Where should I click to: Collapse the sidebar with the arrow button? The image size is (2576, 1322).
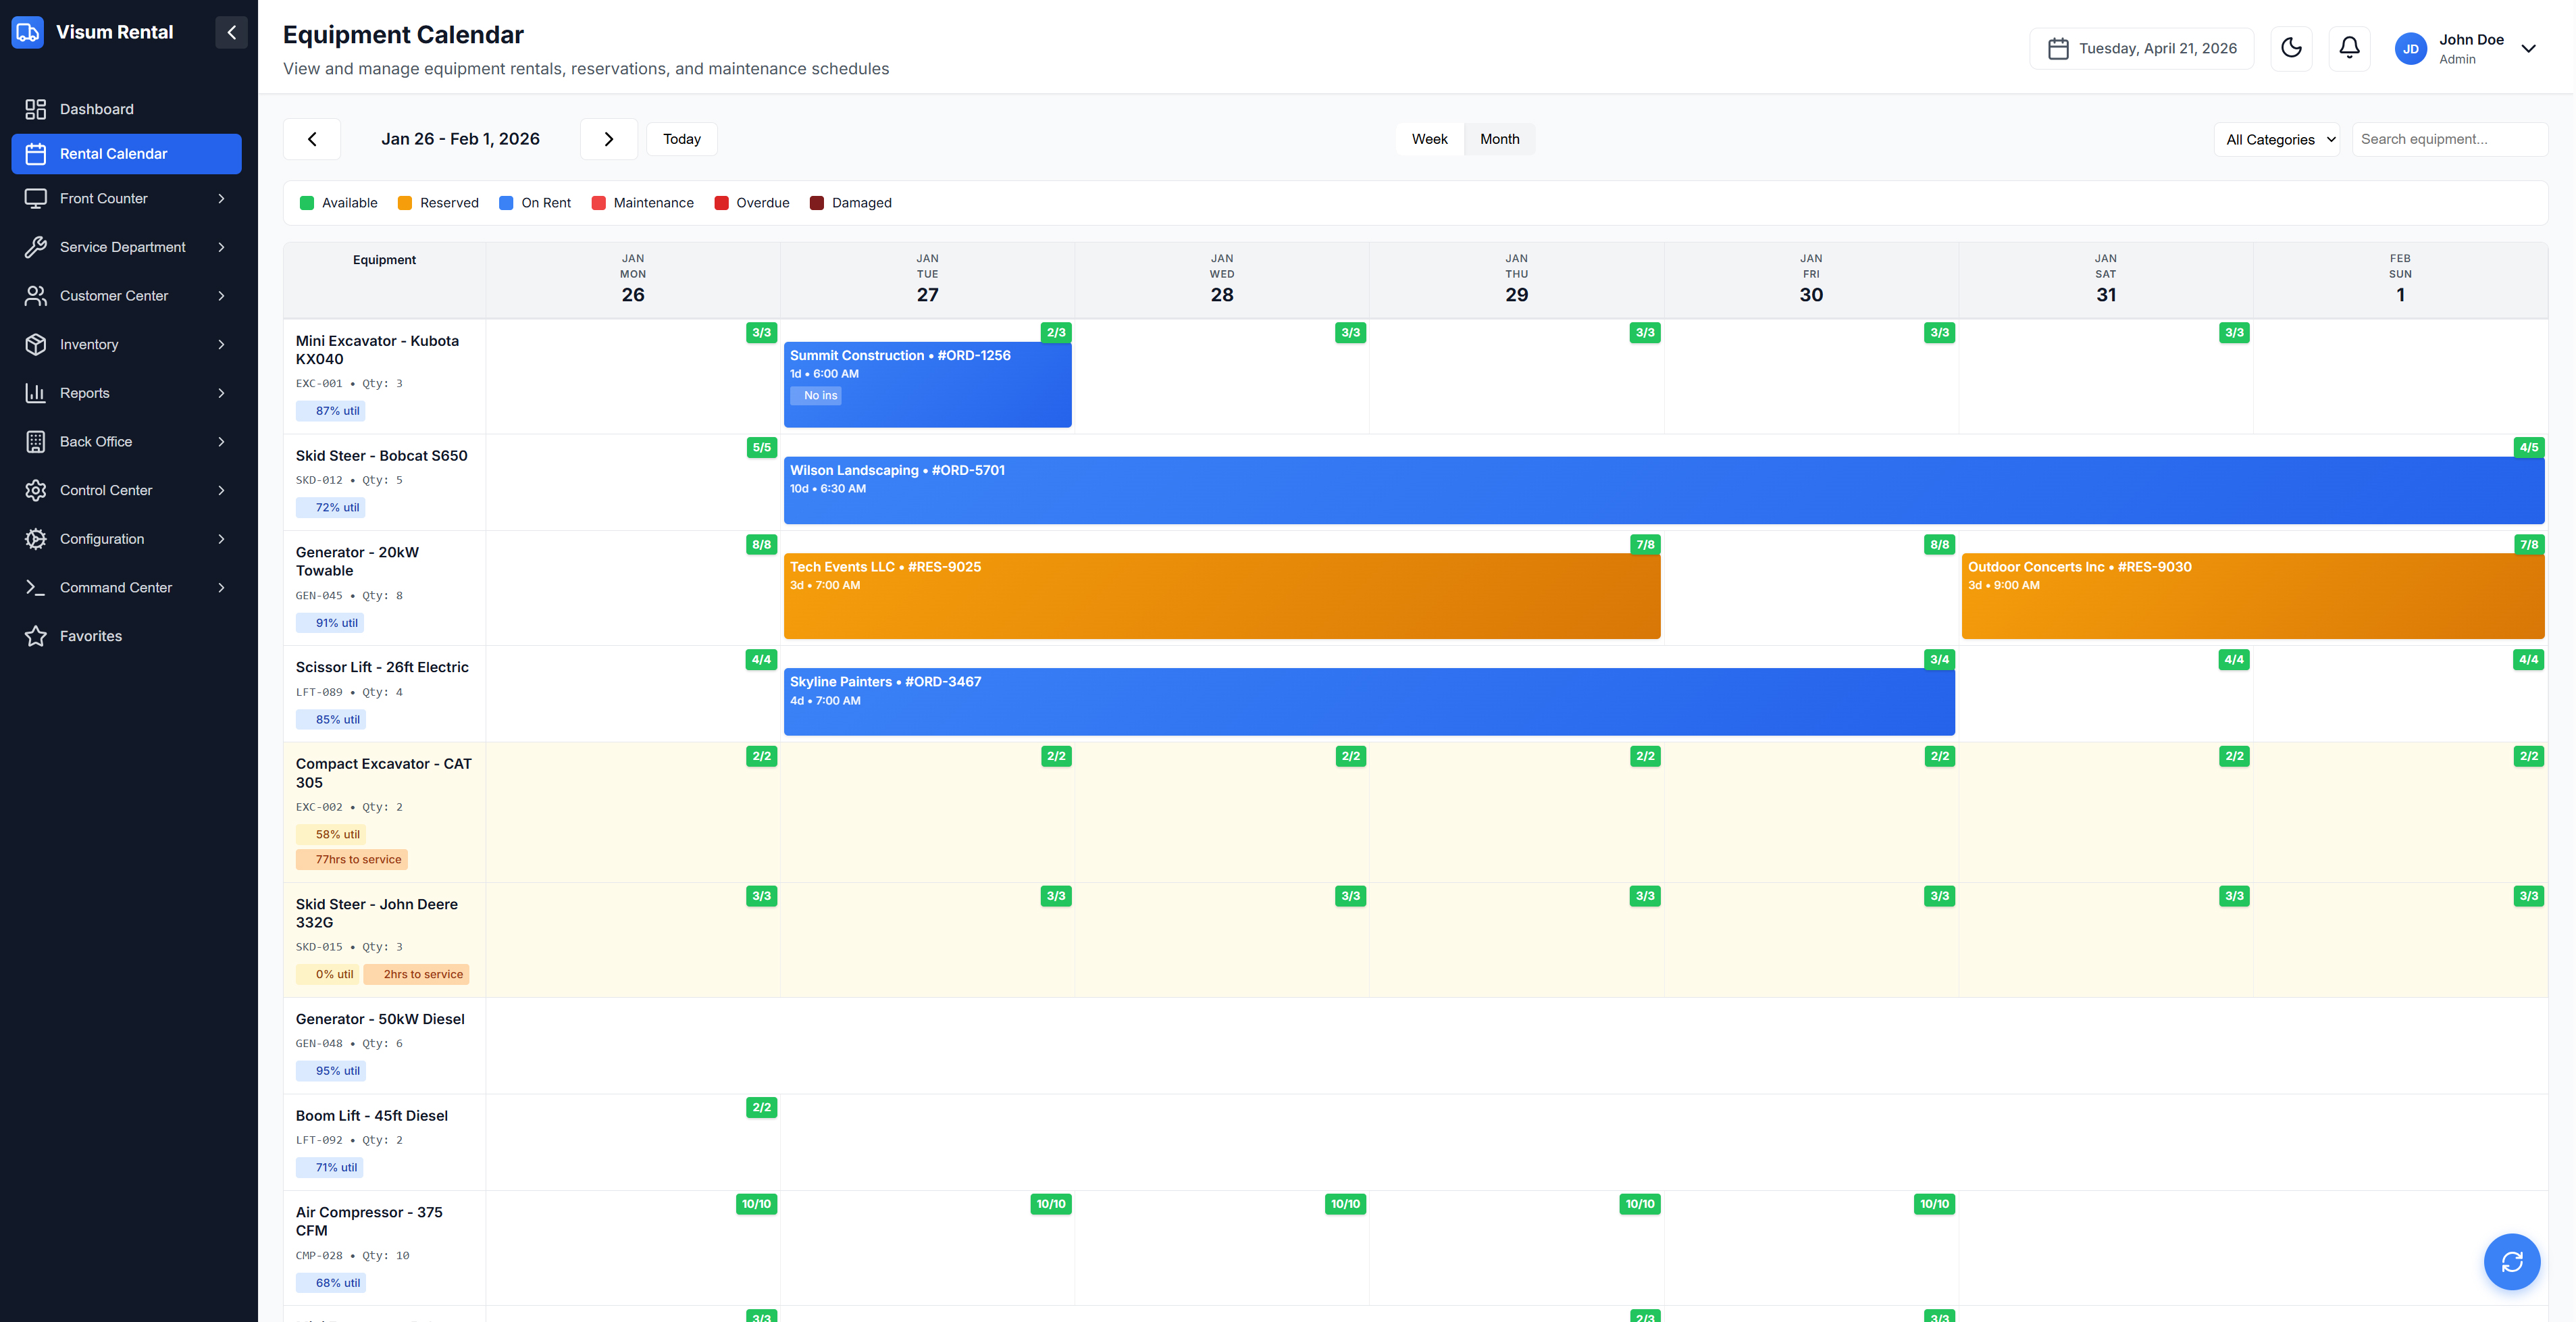231,32
